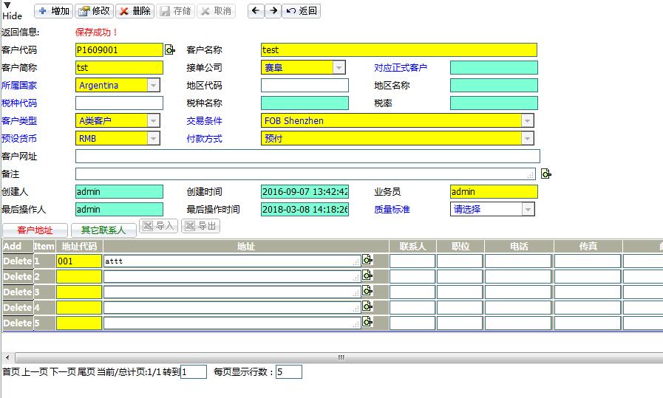Switch to the 其它联系人 tab
Screen dimensions: 663x398
(103, 230)
